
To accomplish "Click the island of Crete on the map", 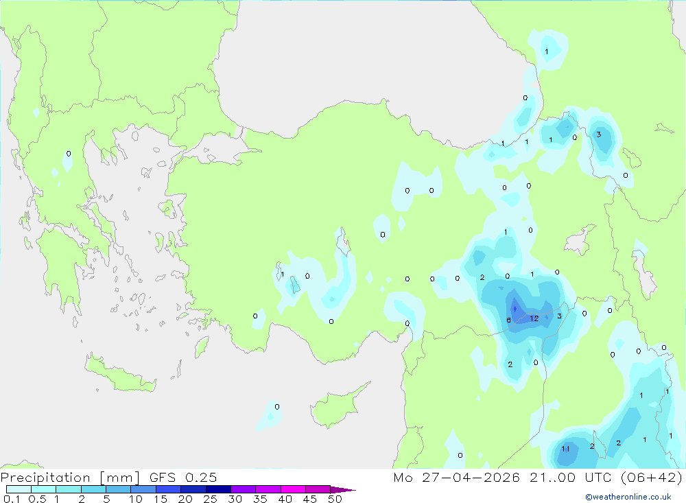I will [x=120, y=373].
